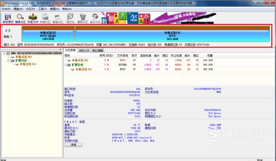Open the DiskGenius banner advertisement
Screen dimensions: 276x161
[x=158, y=18]
